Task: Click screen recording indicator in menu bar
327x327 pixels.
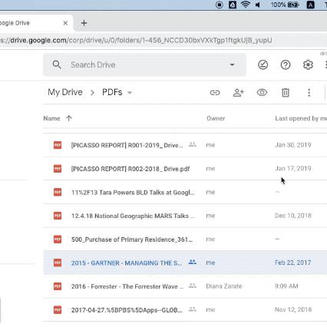Action: [220, 5]
